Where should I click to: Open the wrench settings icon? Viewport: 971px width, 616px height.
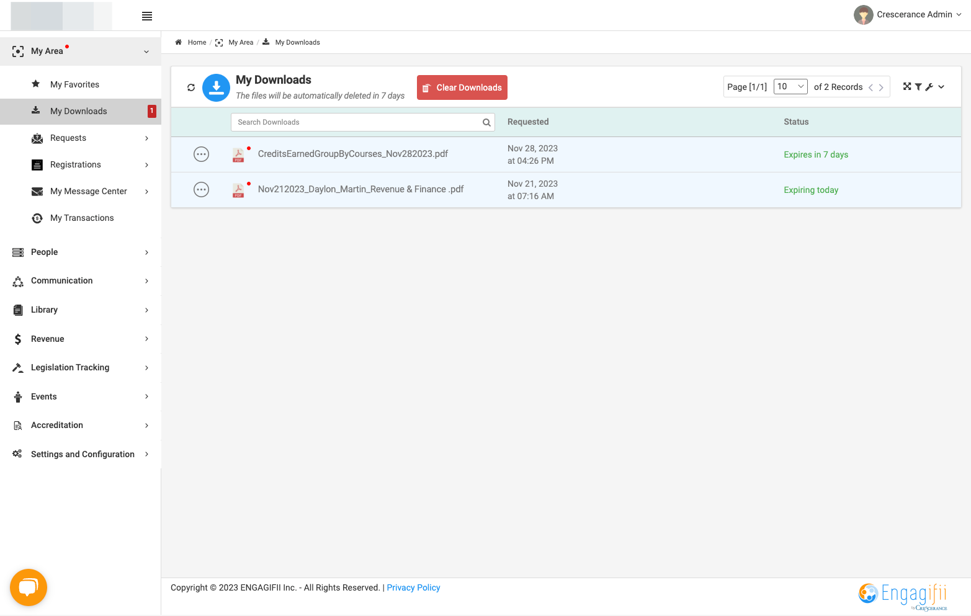[x=929, y=87]
